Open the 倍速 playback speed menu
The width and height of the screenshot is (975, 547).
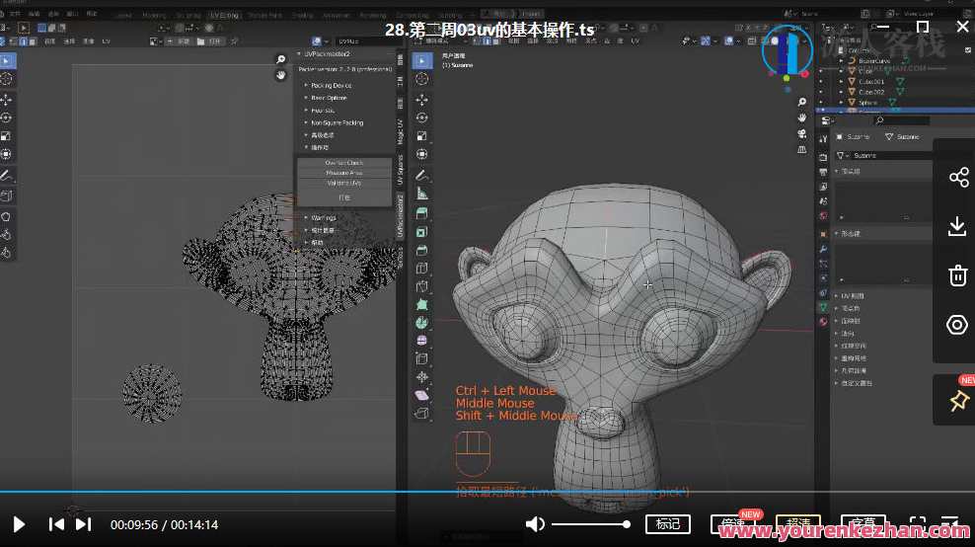[732, 524]
